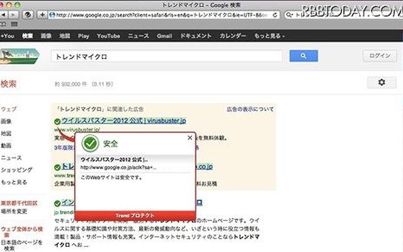Click the このWebサイトは安全です message

tap(111, 178)
